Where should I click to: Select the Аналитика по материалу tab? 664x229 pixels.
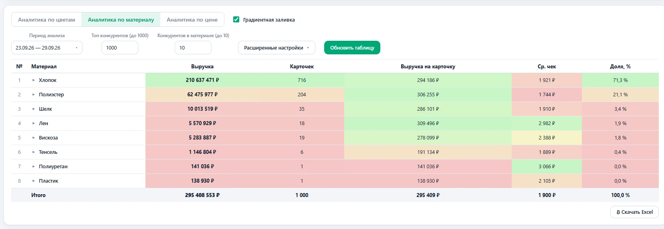click(x=121, y=20)
